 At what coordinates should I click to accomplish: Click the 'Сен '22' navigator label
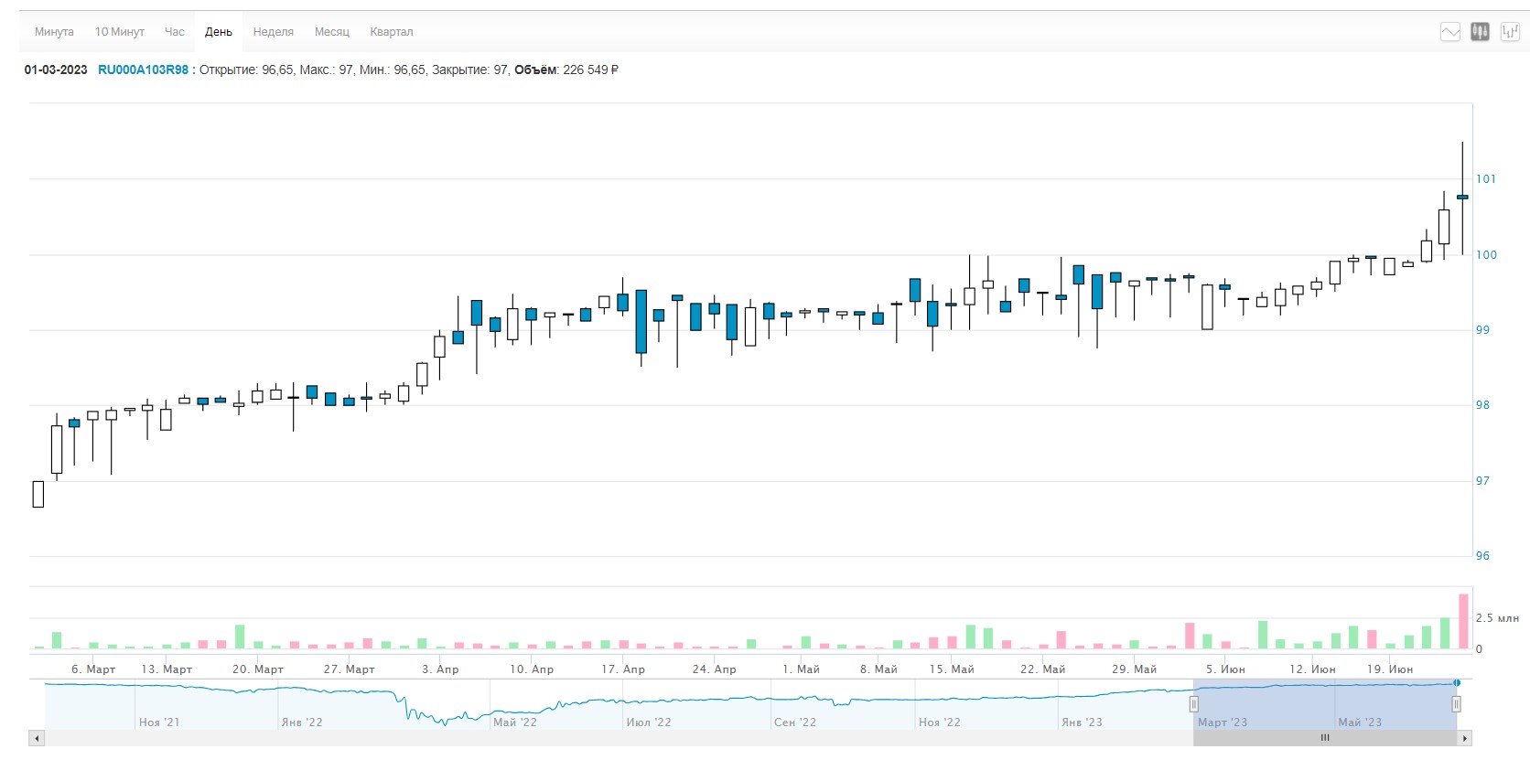pos(795,723)
